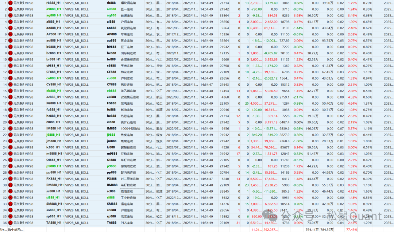Click the status icon beside AP888_H1

pyautogui.click(x=10, y=34)
